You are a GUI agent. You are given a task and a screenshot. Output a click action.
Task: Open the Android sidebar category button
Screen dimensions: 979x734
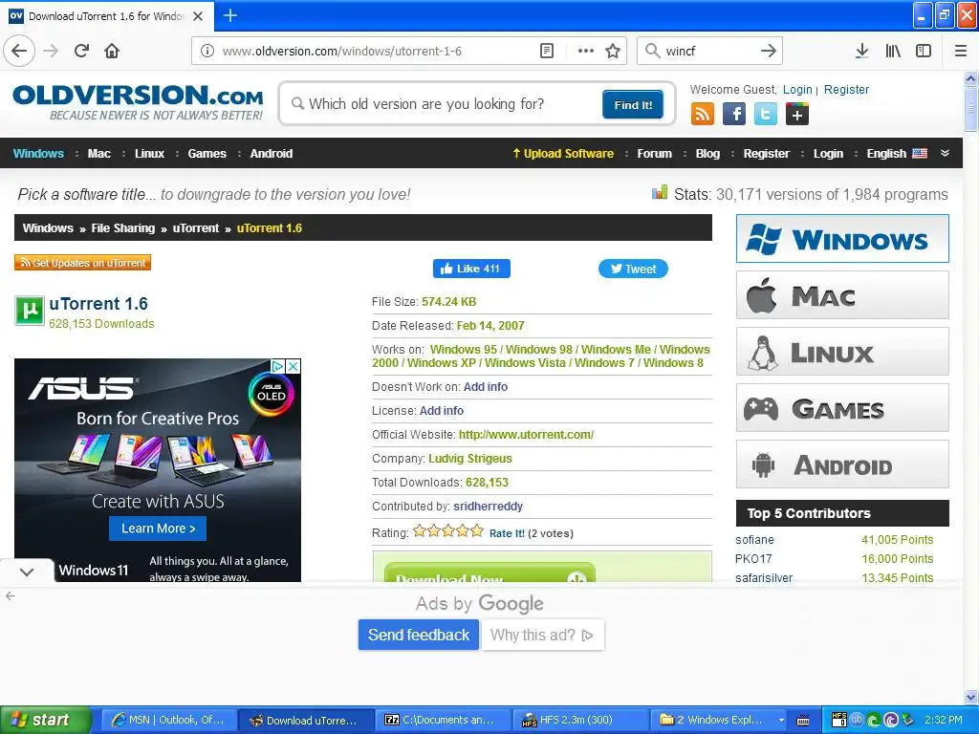pos(842,464)
